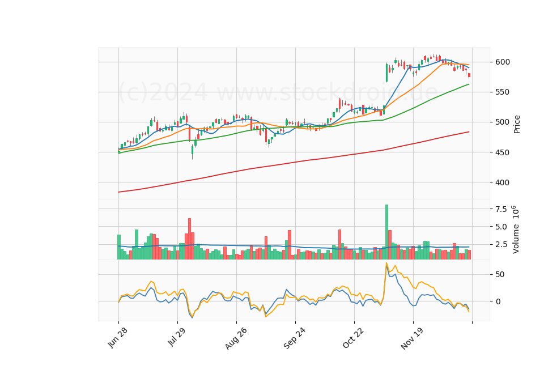544x391 pixels.
Task: Click the 500 price axis value
Action: (x=503, y=122)
